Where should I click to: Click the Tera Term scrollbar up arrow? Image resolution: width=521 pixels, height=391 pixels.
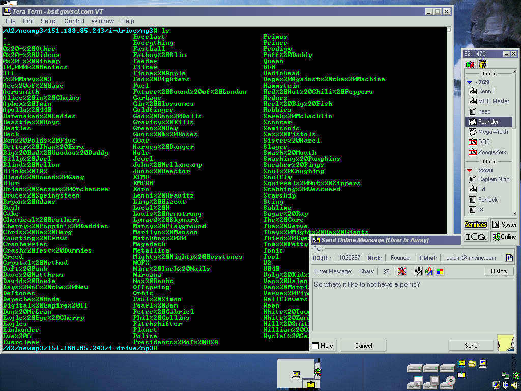coord(449,30)
